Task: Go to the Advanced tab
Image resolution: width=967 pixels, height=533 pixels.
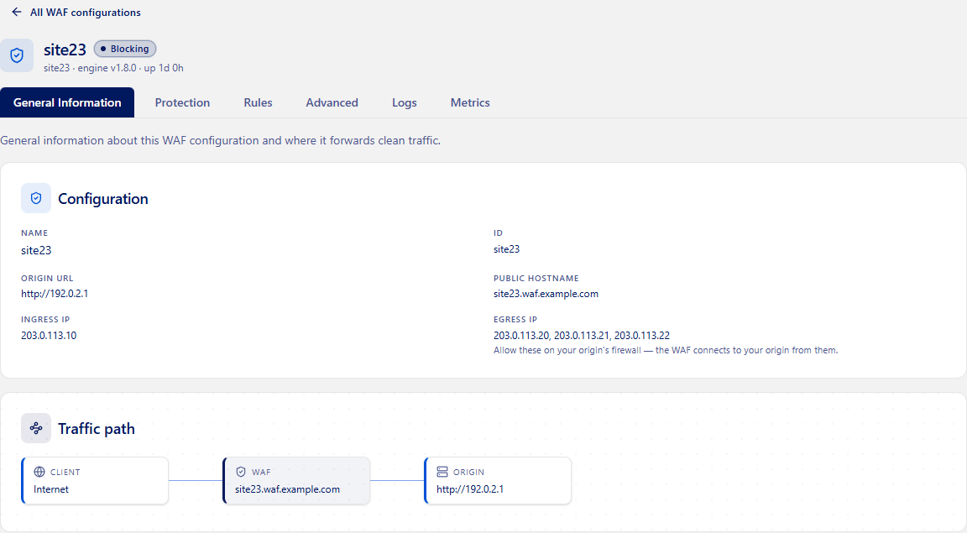Action: coord(332,102)
